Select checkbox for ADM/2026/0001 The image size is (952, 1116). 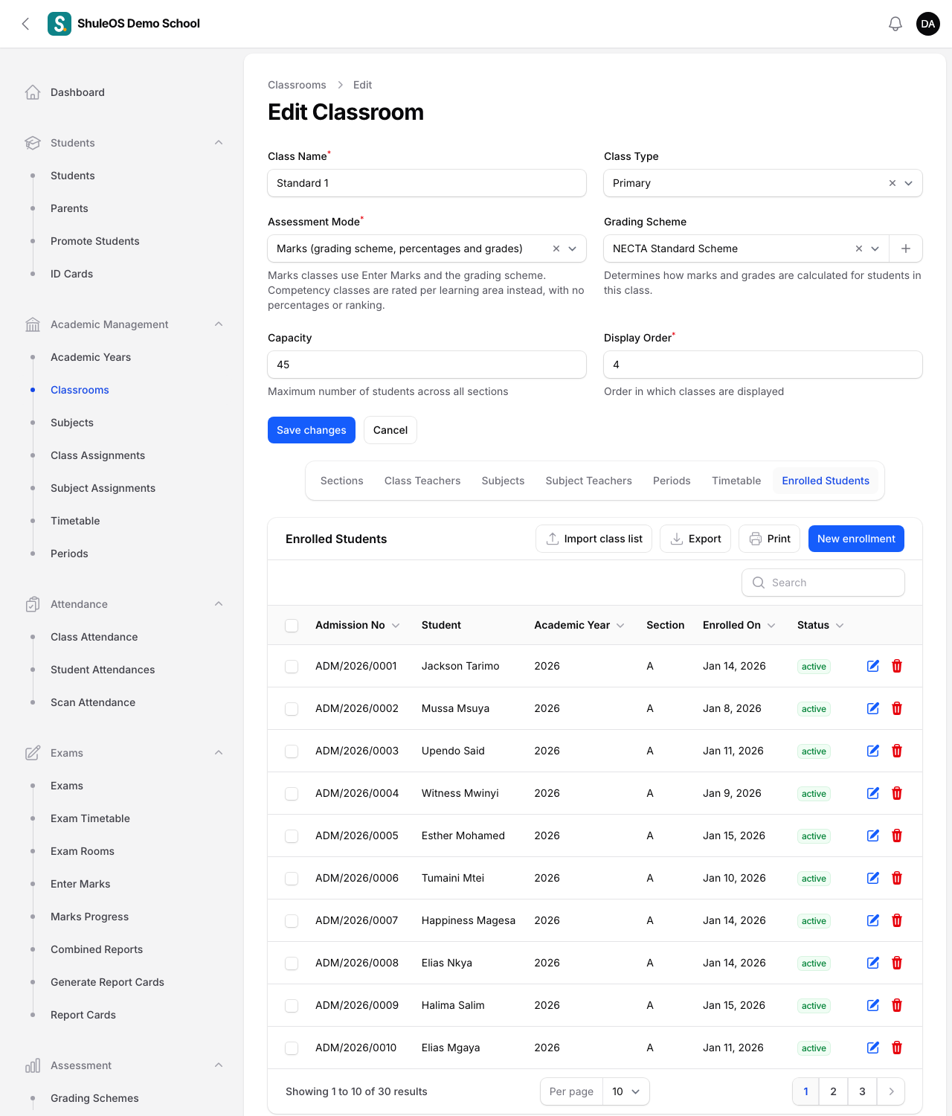[x=292, y=667]
